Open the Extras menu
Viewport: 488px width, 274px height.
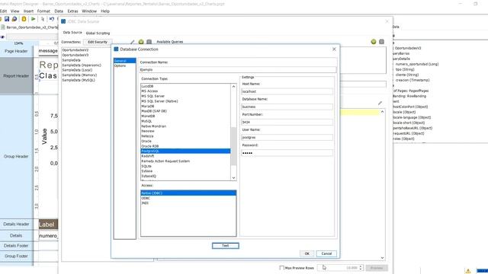[72, 11]
